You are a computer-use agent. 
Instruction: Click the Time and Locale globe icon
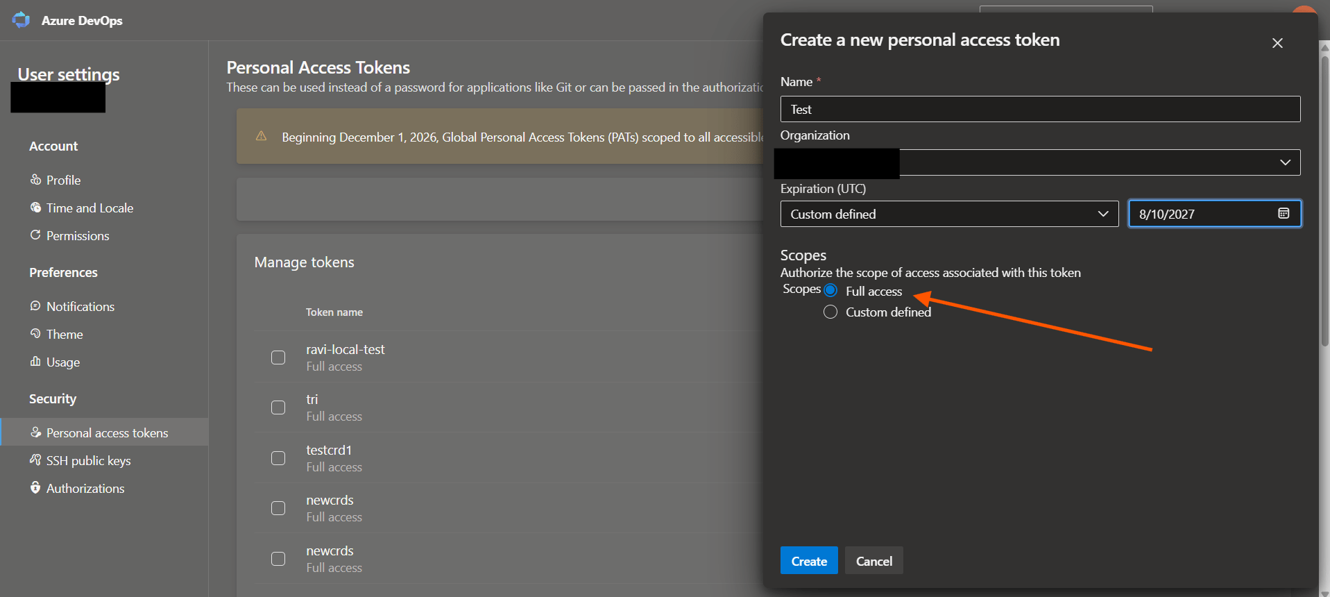pyautogui.click(x=35, y=208)
